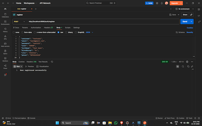The height and width of the screenshot is (126, 202).
Task: Click the Invite button
Action: pyautogui.click(x=149, y=3)
